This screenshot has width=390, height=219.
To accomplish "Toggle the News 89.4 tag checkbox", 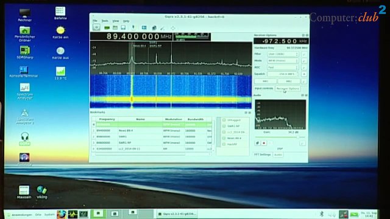I will point(224,138).
